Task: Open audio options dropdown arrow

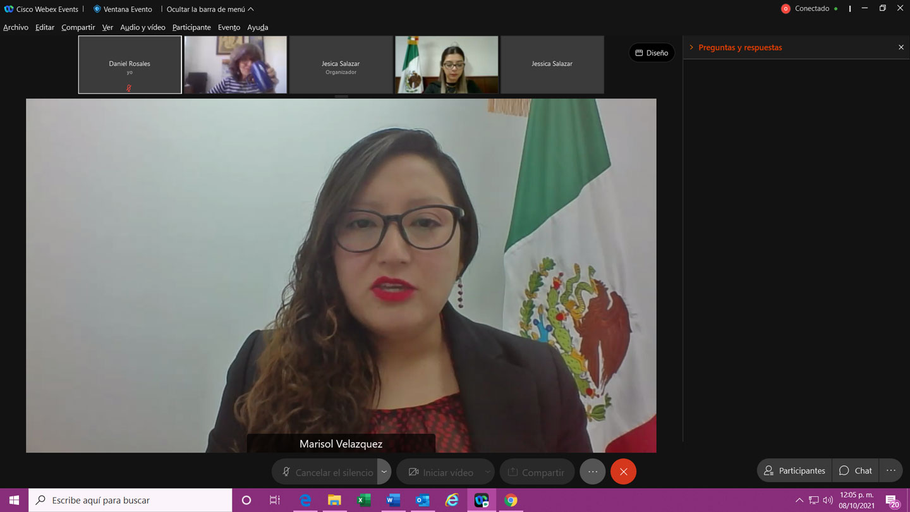Action: coord(384,472)
